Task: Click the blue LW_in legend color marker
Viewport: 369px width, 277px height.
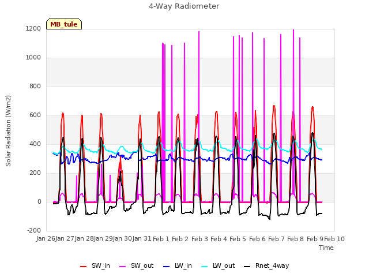Action: [x=166, y=267]
